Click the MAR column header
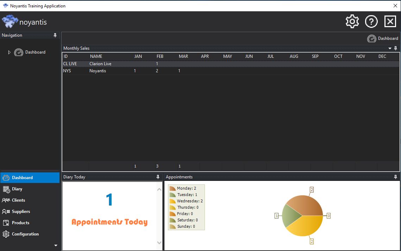401x251 pixels. [183, 56]
